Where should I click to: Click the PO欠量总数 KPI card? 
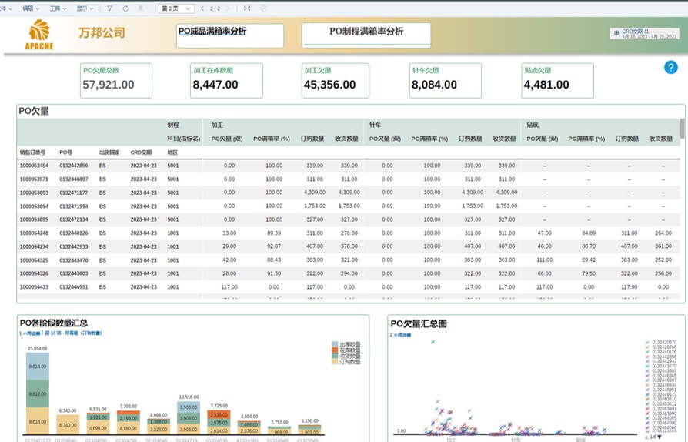click(x=116, y=80)
